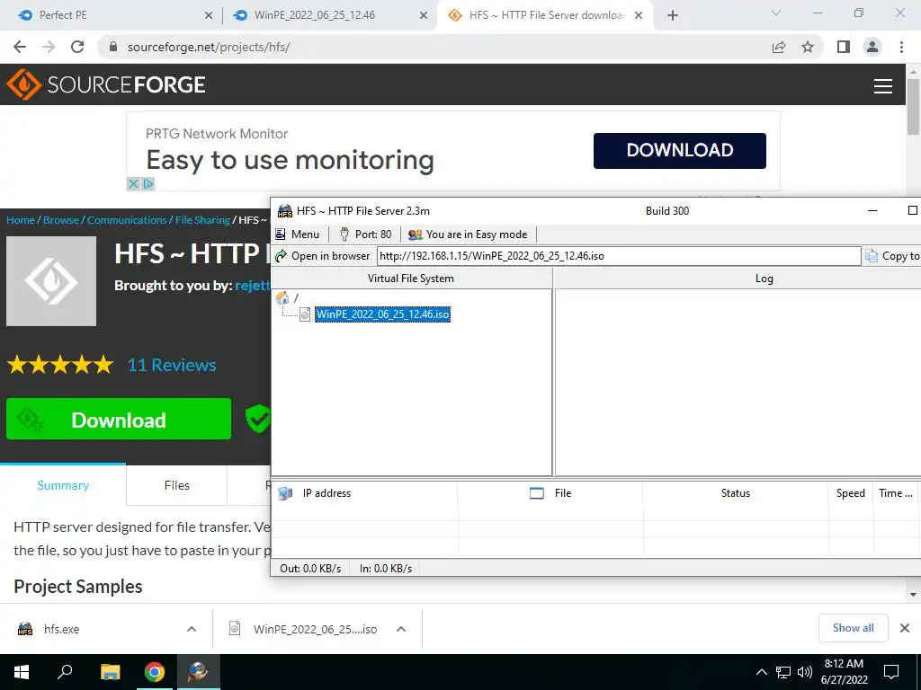Image resolution: width=921 pixels, height=690 pixels.
Task: Go to the Home breadcrumb link
Action: (x=21, y=220)
